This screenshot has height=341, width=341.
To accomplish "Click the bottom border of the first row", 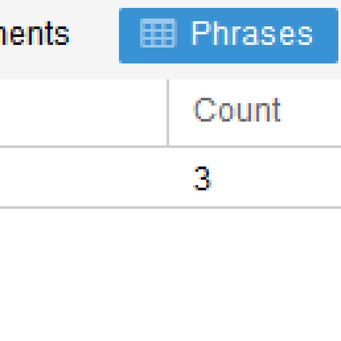I will 170,207.
